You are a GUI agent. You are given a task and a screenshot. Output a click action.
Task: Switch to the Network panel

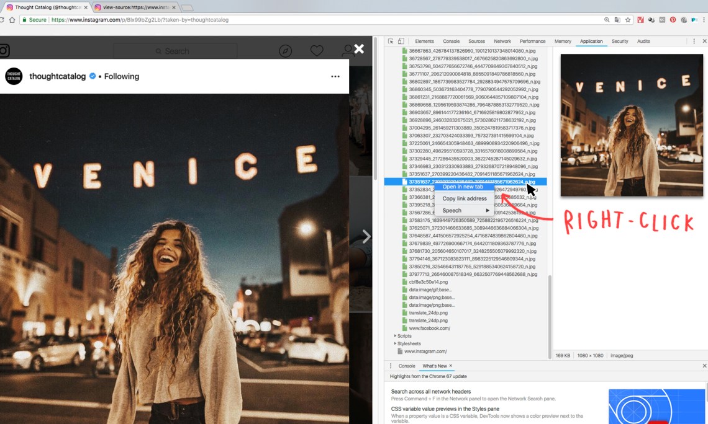502,41
